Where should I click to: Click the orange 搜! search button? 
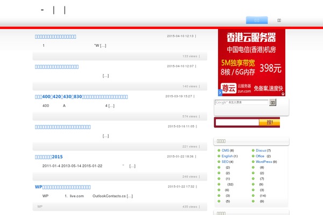pos(270,123)
